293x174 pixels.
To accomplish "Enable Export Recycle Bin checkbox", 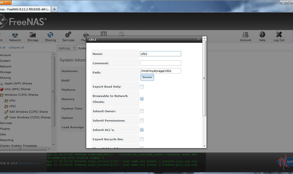I will click(x=142, y=139).
